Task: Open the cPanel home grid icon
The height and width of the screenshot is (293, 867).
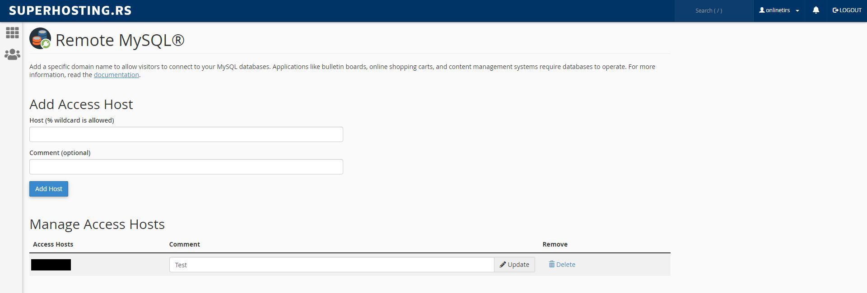Action: 12,33
